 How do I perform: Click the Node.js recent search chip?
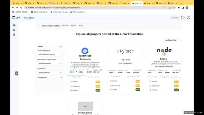[81, 26]
